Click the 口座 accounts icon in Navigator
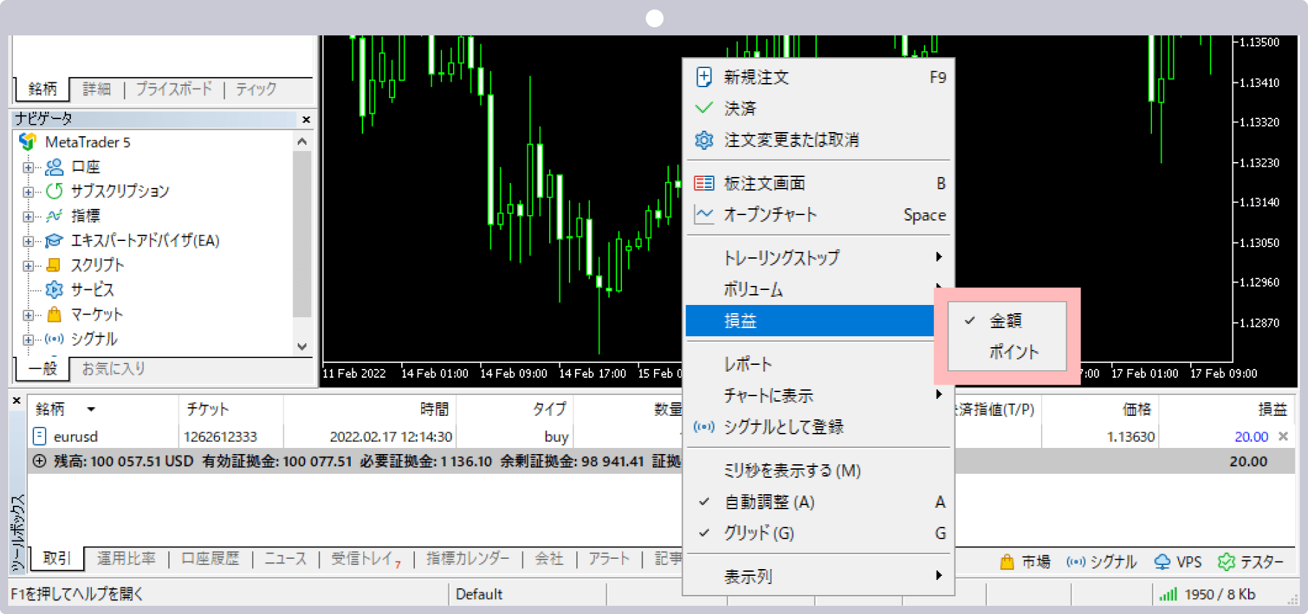The width and height of the screenshot is (1308, 614). (54, 167)
